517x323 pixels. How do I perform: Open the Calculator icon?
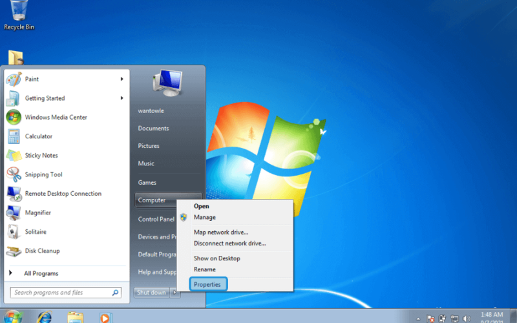tap(14, 136)
